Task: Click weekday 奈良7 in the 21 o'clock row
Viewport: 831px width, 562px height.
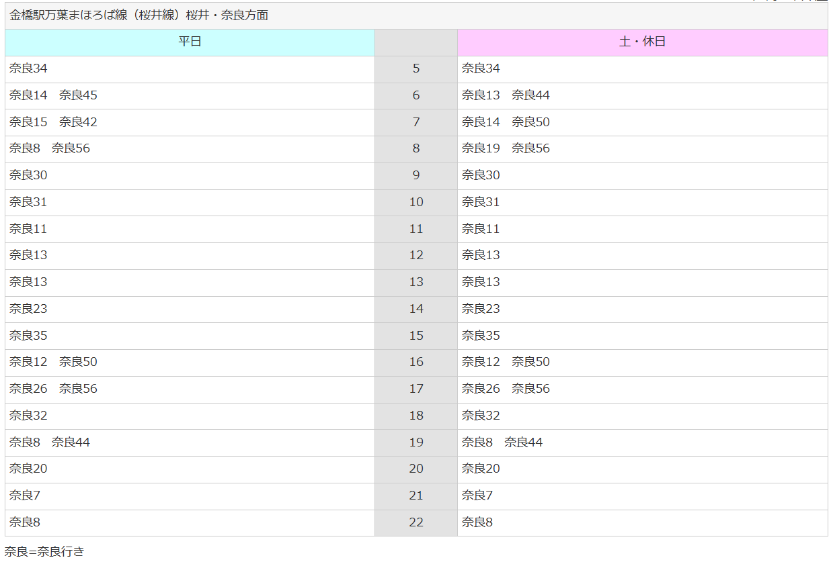Action: pos(25,496)
